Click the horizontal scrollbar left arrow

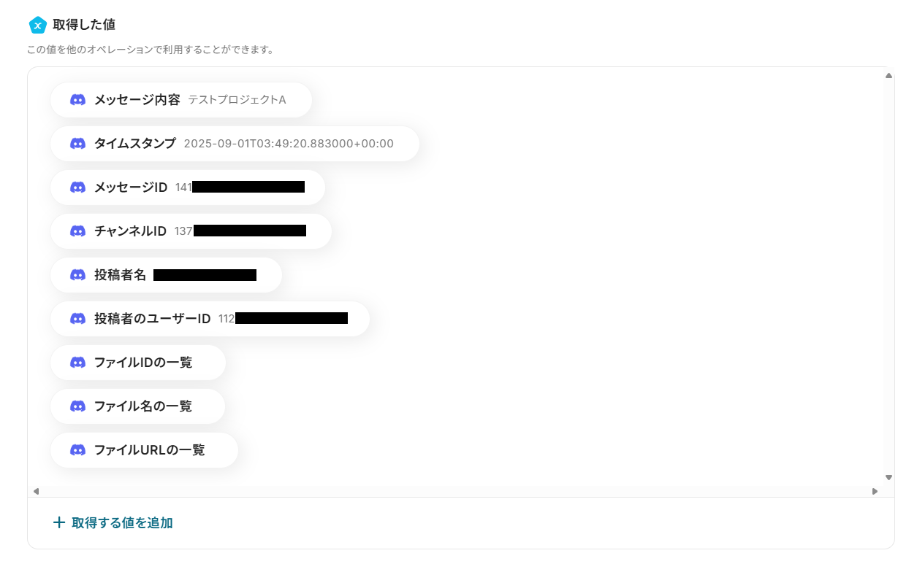point(36,491)
